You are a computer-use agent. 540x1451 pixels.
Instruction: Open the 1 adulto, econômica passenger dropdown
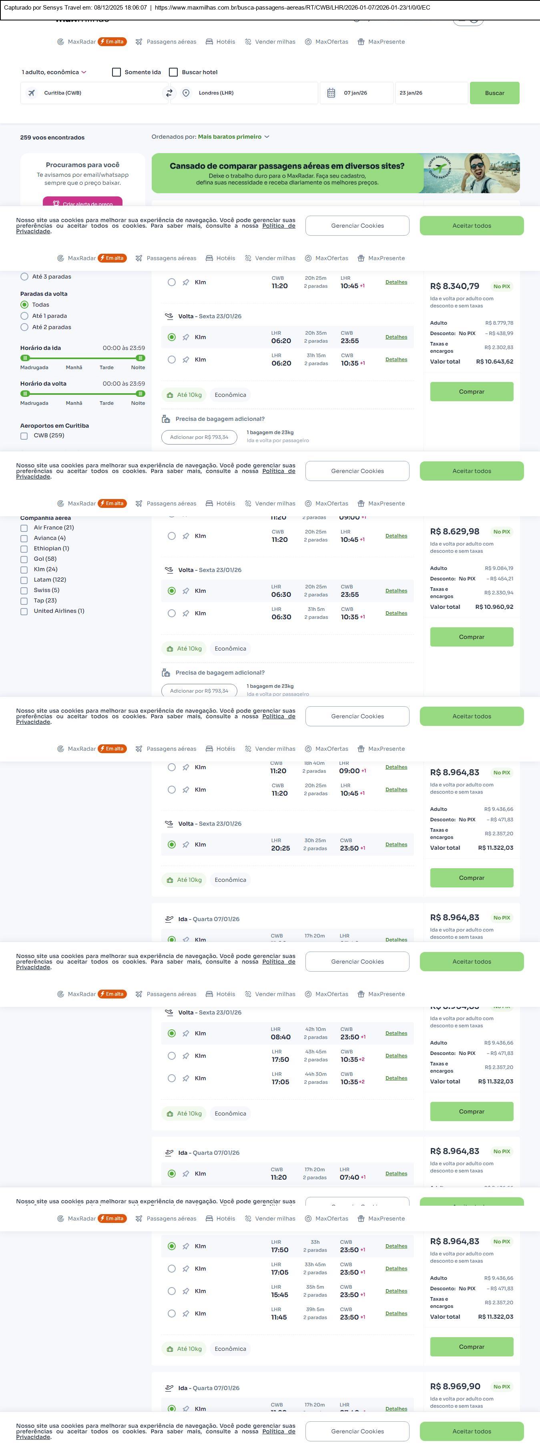pos(54,72)
